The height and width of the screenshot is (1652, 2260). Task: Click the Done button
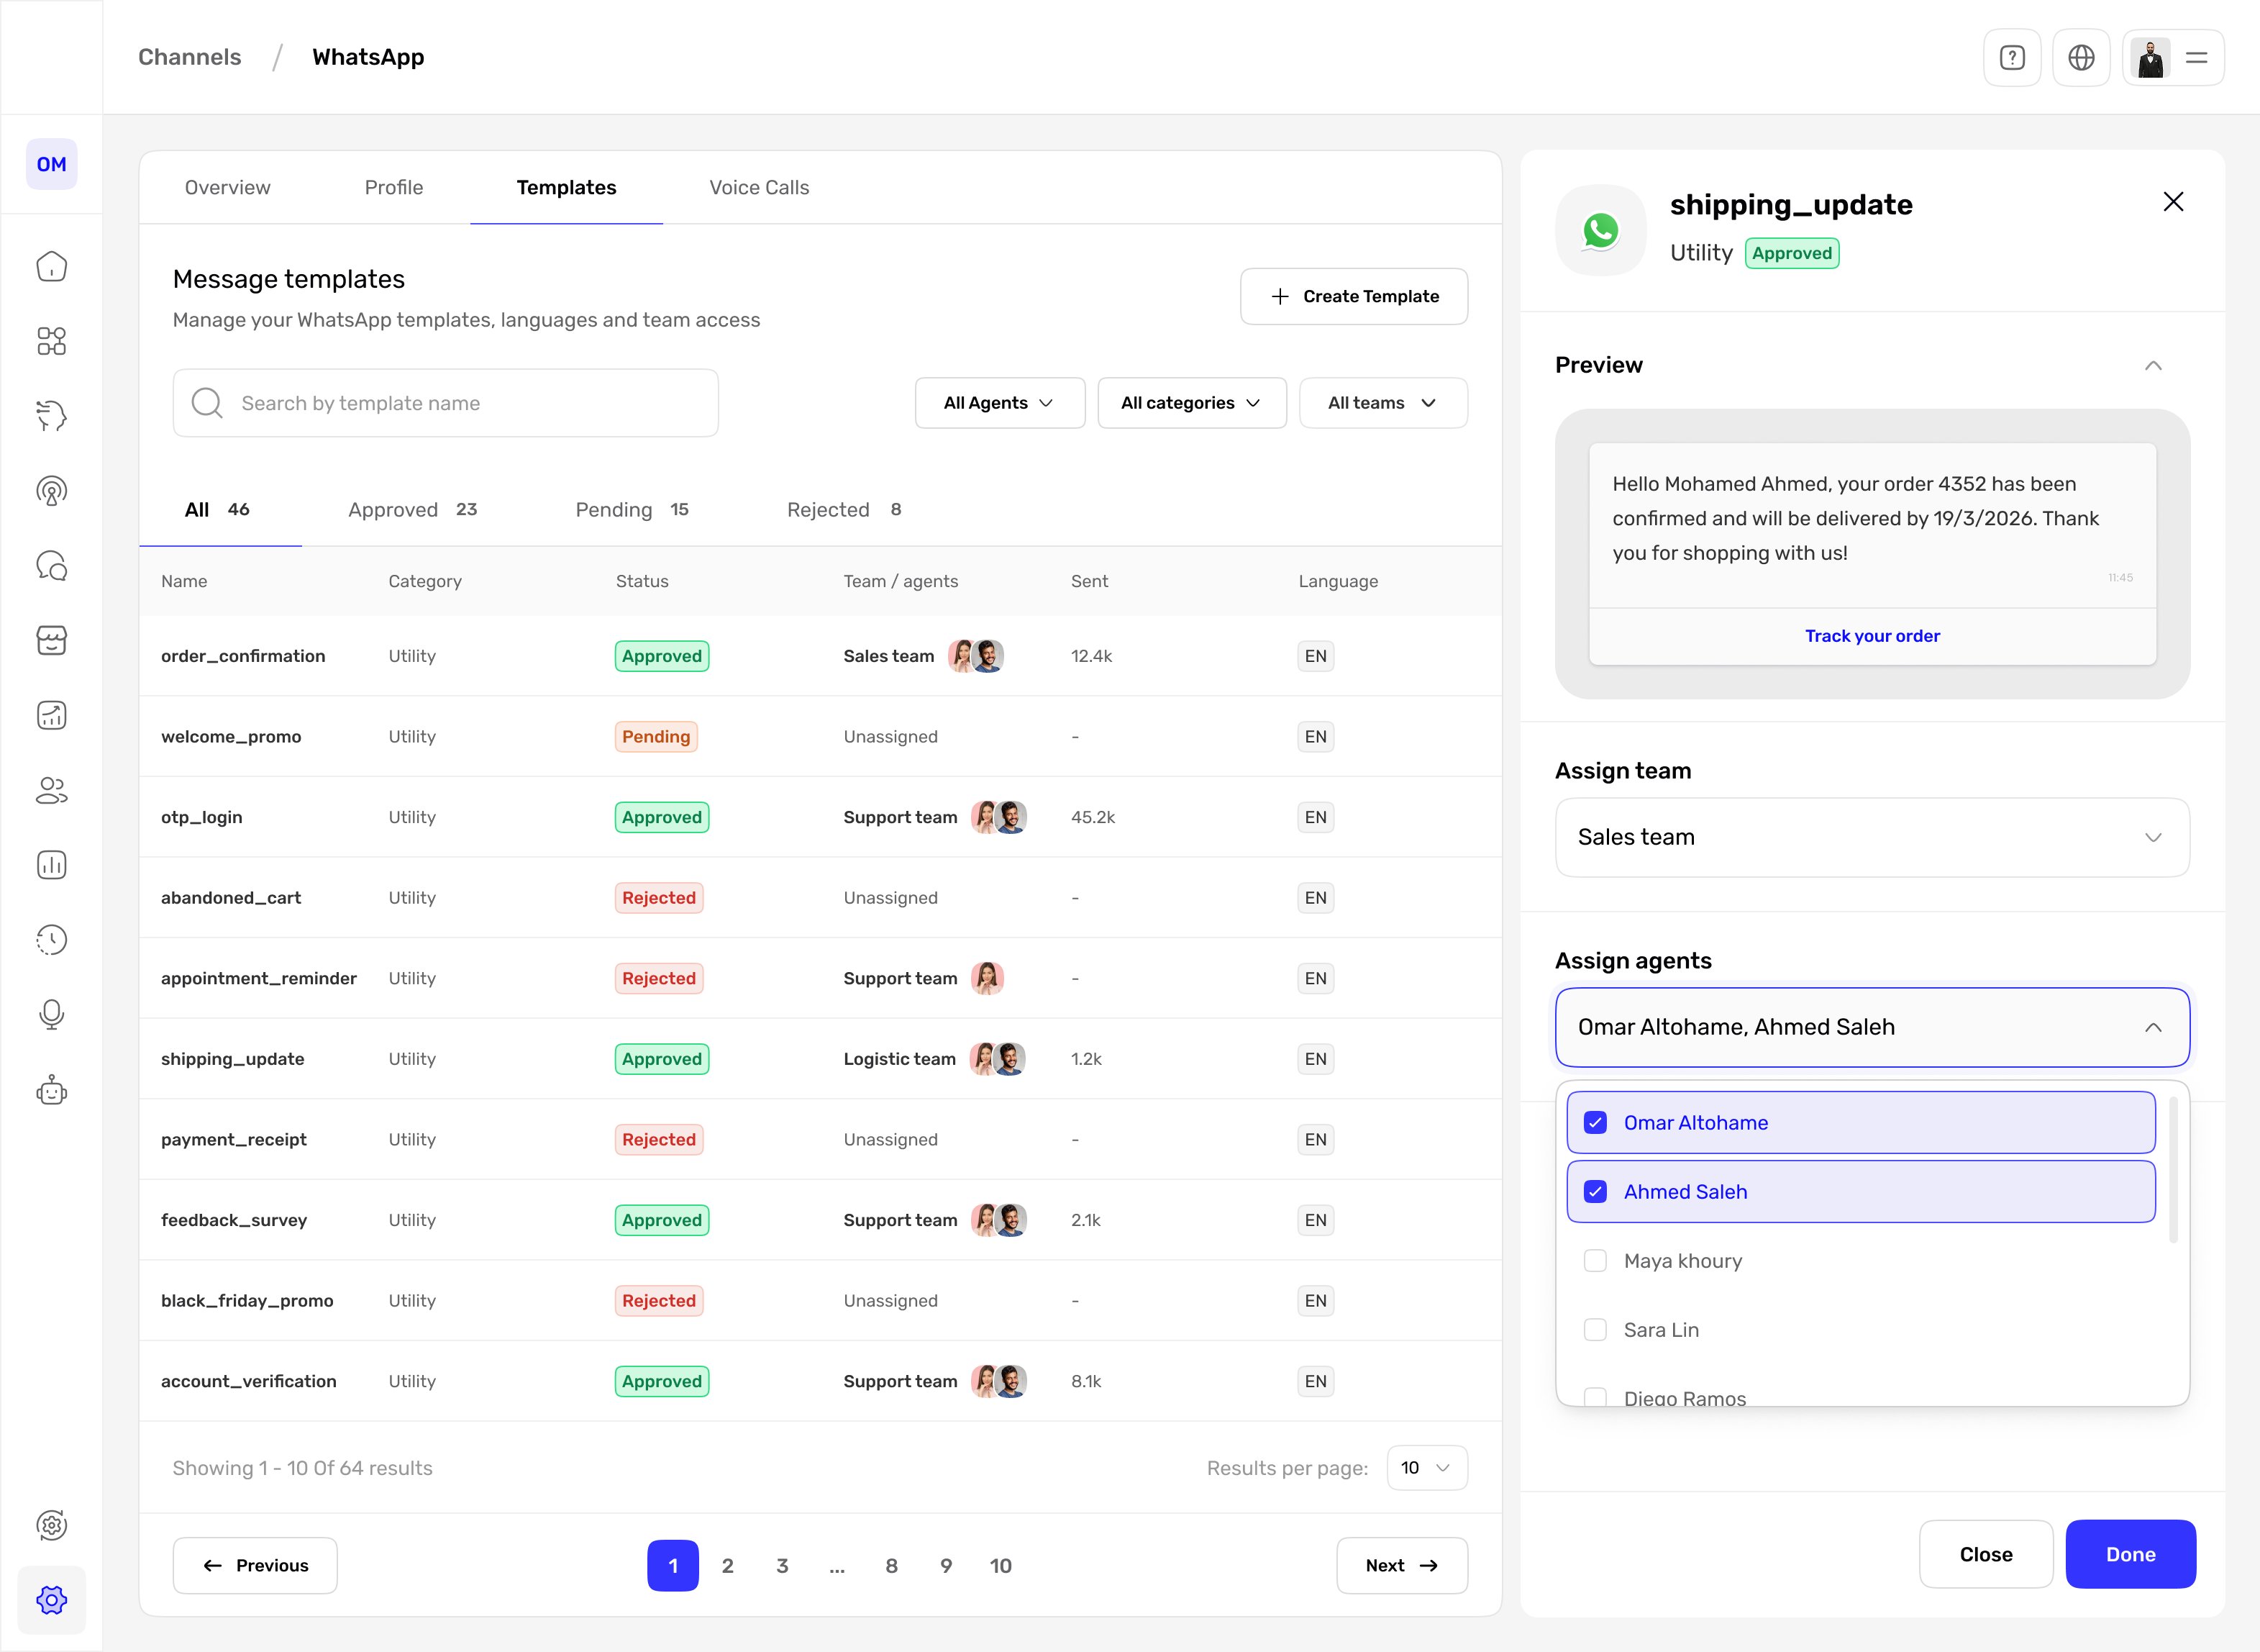coord(2130,1554)
